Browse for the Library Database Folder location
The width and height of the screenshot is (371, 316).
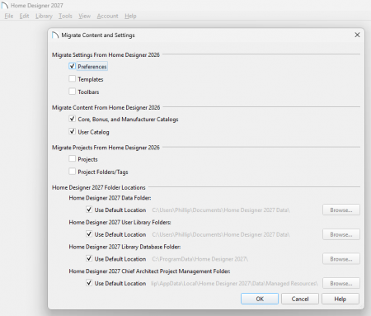point(341,259)
